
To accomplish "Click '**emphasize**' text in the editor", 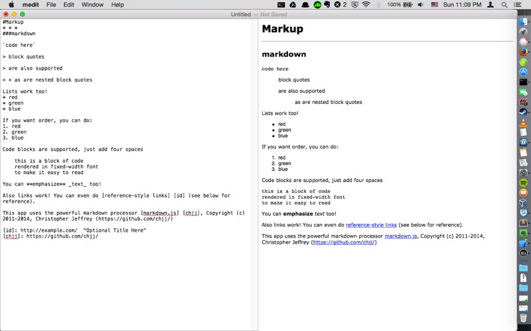I will point(46,185).
